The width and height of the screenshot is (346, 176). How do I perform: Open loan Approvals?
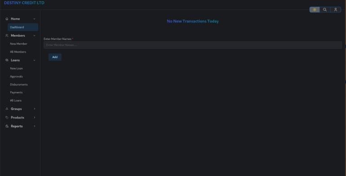pos(16,76)
